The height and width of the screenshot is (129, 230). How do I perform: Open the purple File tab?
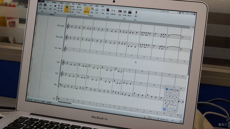41,1
